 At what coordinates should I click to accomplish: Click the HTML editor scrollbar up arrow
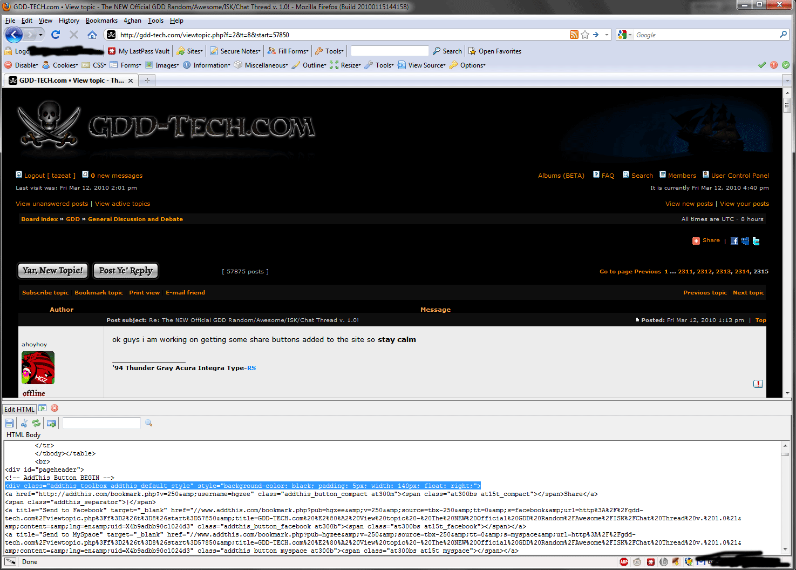(x=785, y=446)
